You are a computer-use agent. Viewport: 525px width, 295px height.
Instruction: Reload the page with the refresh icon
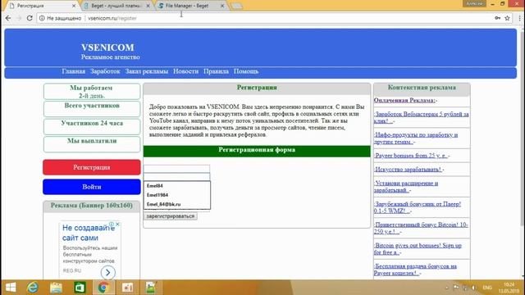[x=30, y=18]
